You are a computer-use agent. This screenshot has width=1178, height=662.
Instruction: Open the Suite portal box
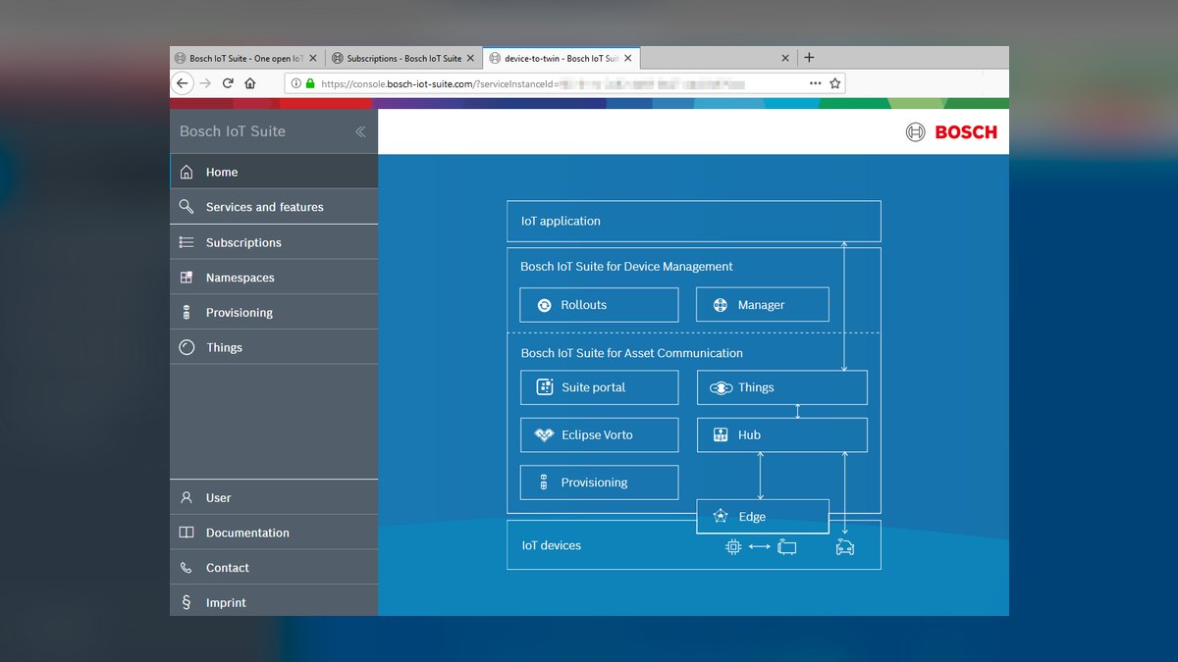pos(599,387)
